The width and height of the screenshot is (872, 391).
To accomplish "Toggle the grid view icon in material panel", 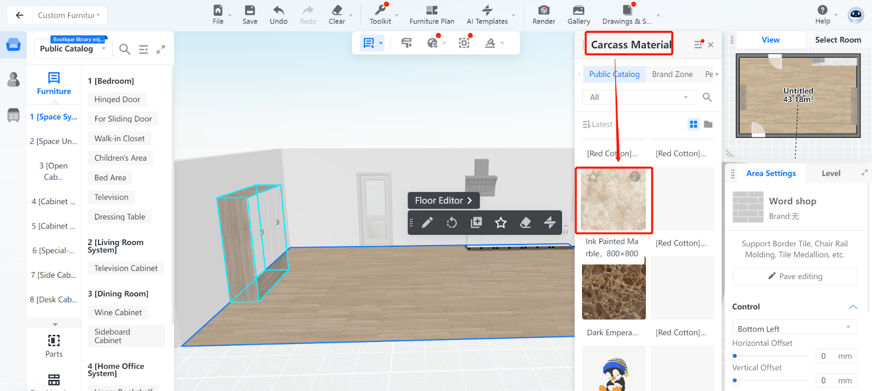I will pyautogui.click(x=693, y=125).
